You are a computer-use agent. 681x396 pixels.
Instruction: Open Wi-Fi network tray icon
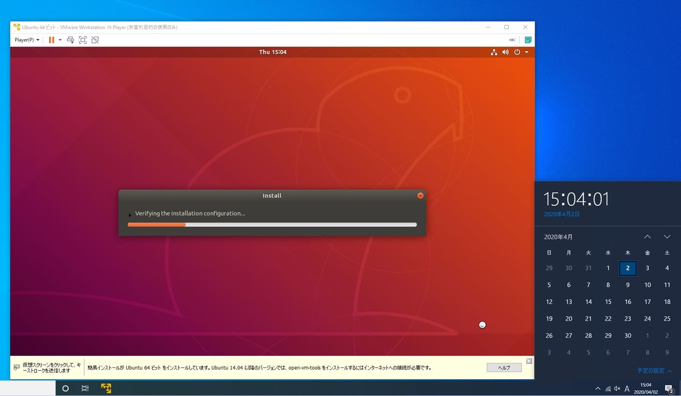point(608,389)
